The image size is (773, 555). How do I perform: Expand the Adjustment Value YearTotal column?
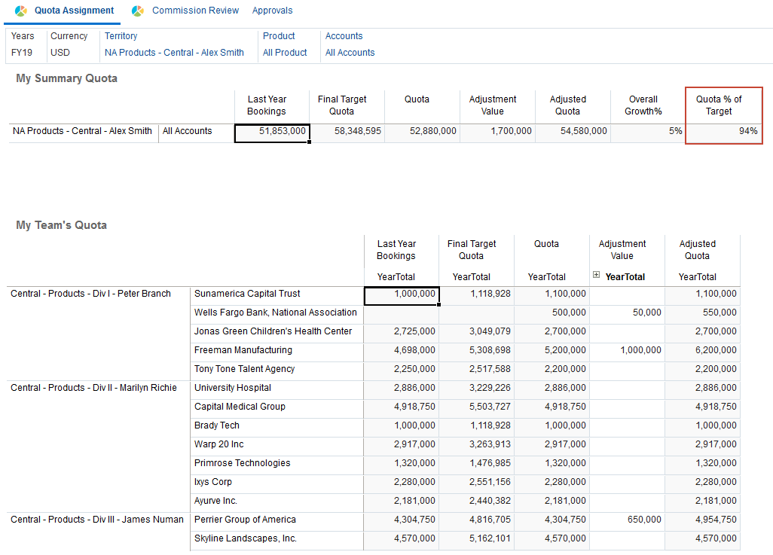click(597, 276)
